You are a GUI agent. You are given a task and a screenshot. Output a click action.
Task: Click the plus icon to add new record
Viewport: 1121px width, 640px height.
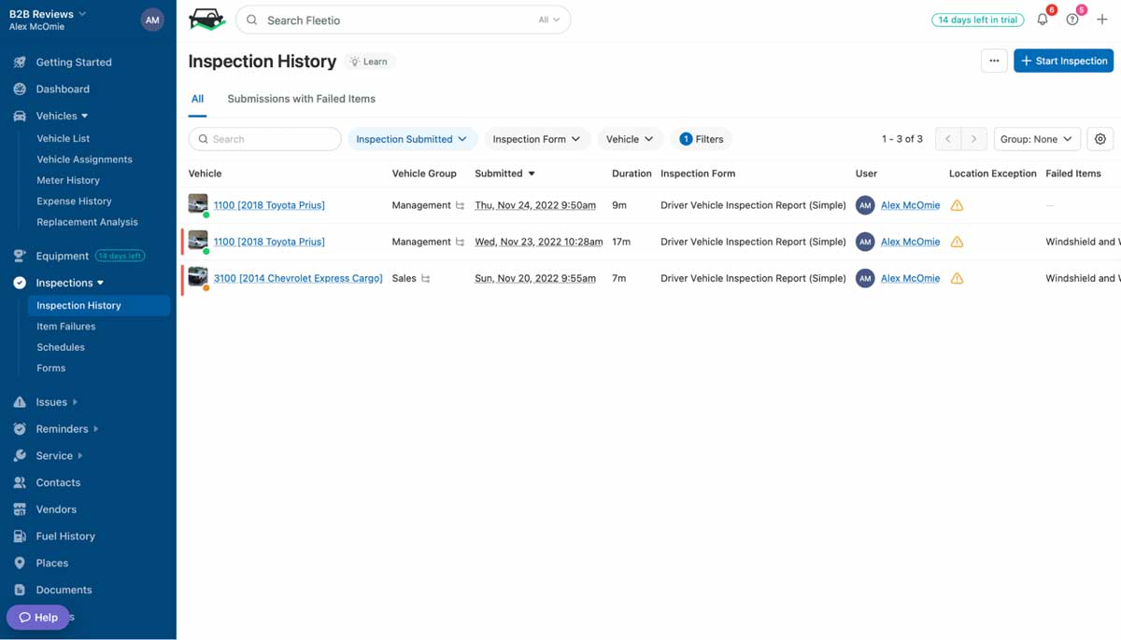click(1102, 19)
